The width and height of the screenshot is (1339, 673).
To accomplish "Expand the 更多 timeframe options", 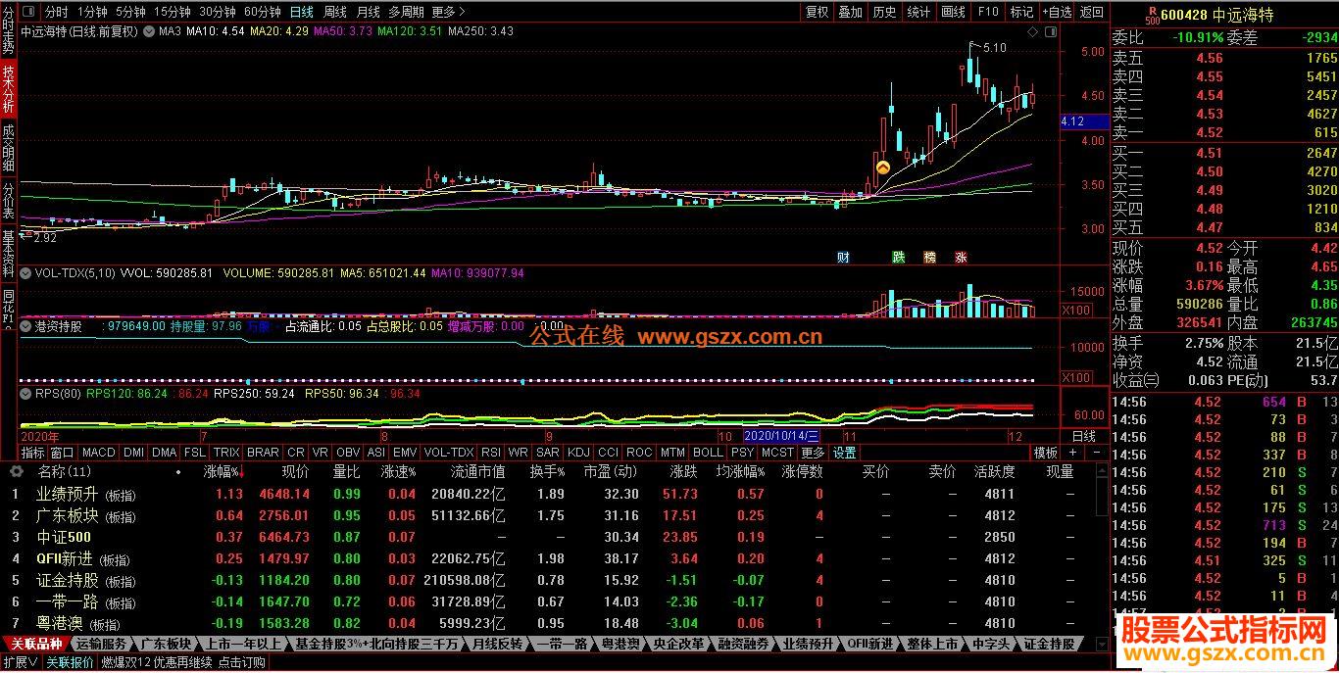I will click(x=448, y=12).
